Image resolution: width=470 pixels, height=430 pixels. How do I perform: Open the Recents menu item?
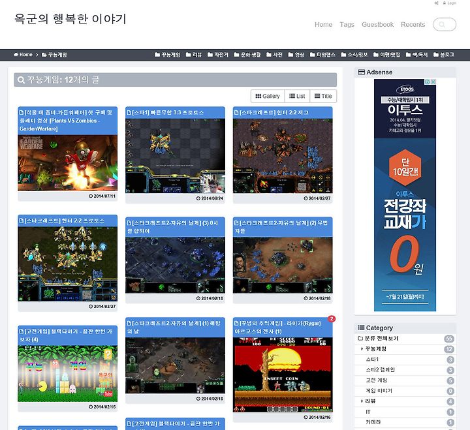413,25
